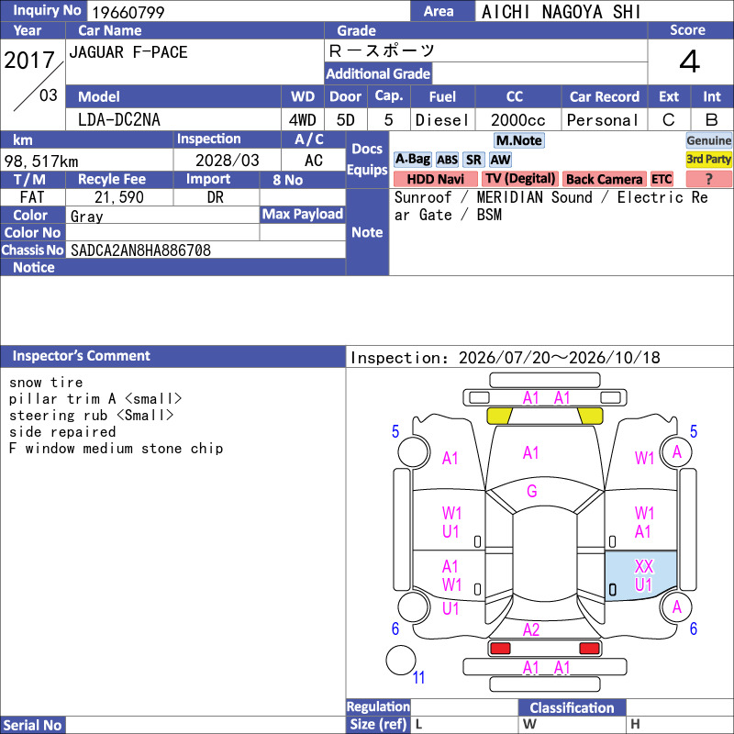Click the interior grade B
The height and width of the screenshot is (734, 734).
coord(712,120)
